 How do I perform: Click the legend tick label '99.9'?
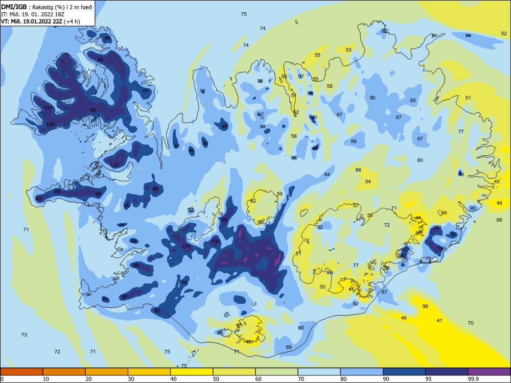click(x=473, y=379)
